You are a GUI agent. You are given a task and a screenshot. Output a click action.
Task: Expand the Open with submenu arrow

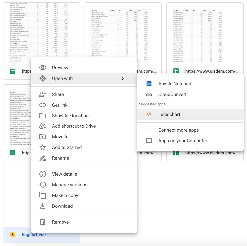click(123, 78)
